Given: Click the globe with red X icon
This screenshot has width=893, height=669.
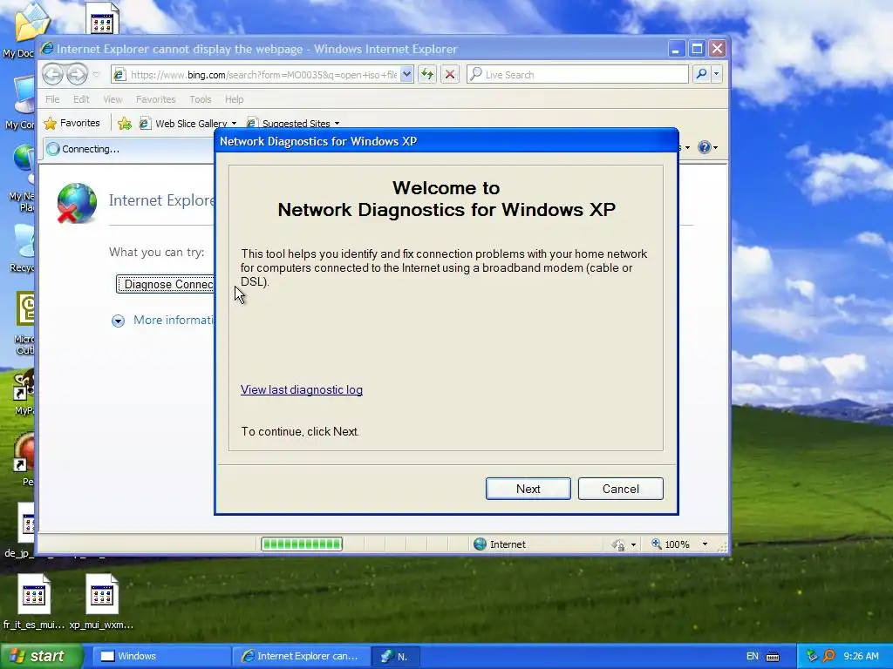Looking at the screenshot, I should pyautogui.click(x=77, y=203).
